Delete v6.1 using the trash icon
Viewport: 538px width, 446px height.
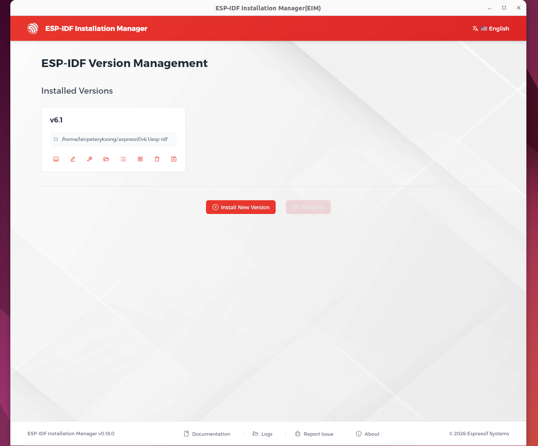(157, 159)
